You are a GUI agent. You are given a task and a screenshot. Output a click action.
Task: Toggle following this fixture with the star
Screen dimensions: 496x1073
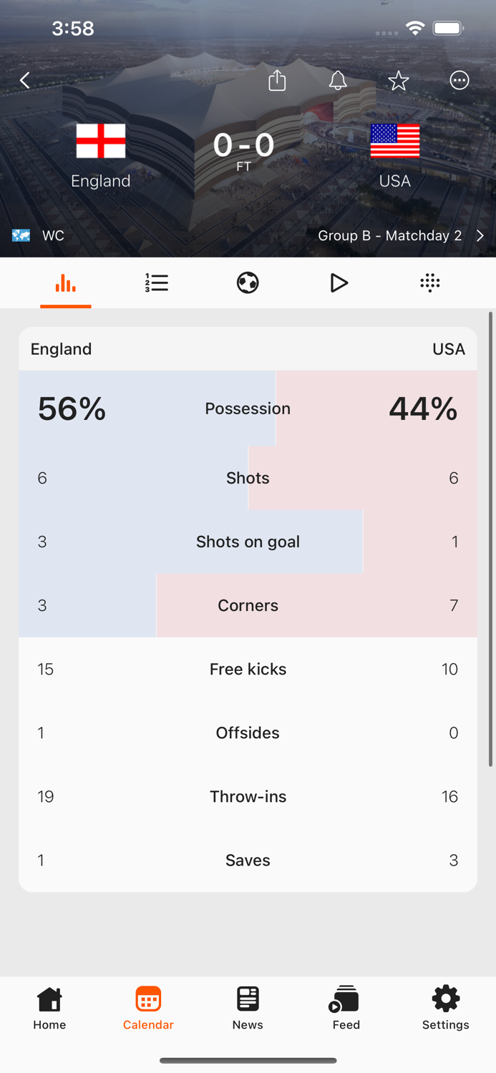pyautogui.click(x=398, y=80)
